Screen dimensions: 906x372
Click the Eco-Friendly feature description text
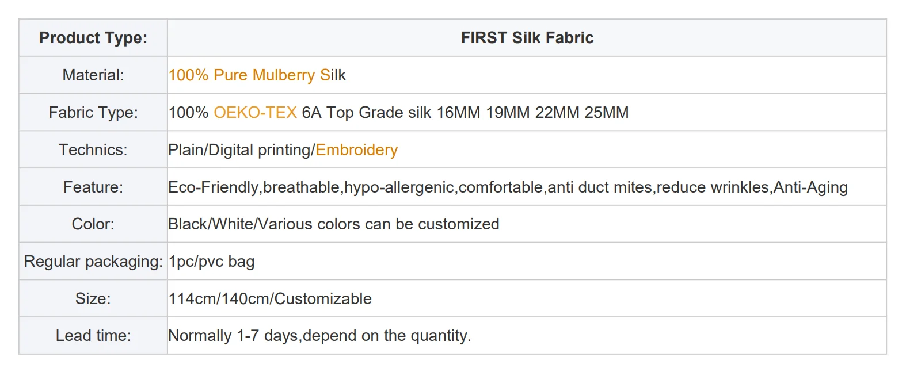click(507, 187)
